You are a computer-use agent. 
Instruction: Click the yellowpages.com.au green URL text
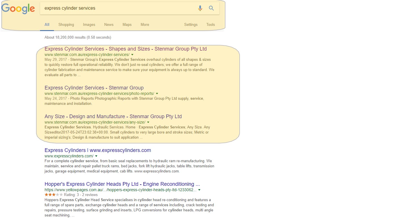click(120, 190)
